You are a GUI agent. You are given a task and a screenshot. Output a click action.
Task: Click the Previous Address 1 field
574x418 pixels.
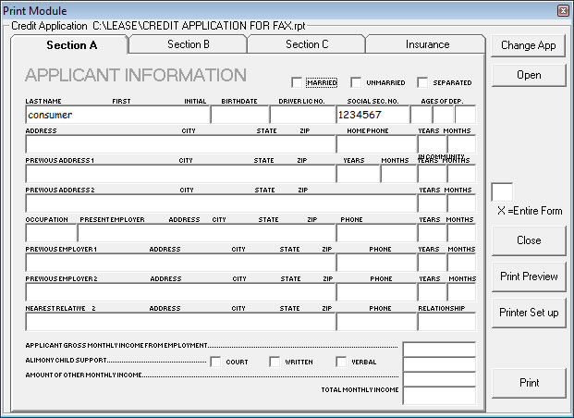click(x=180, y=174)
